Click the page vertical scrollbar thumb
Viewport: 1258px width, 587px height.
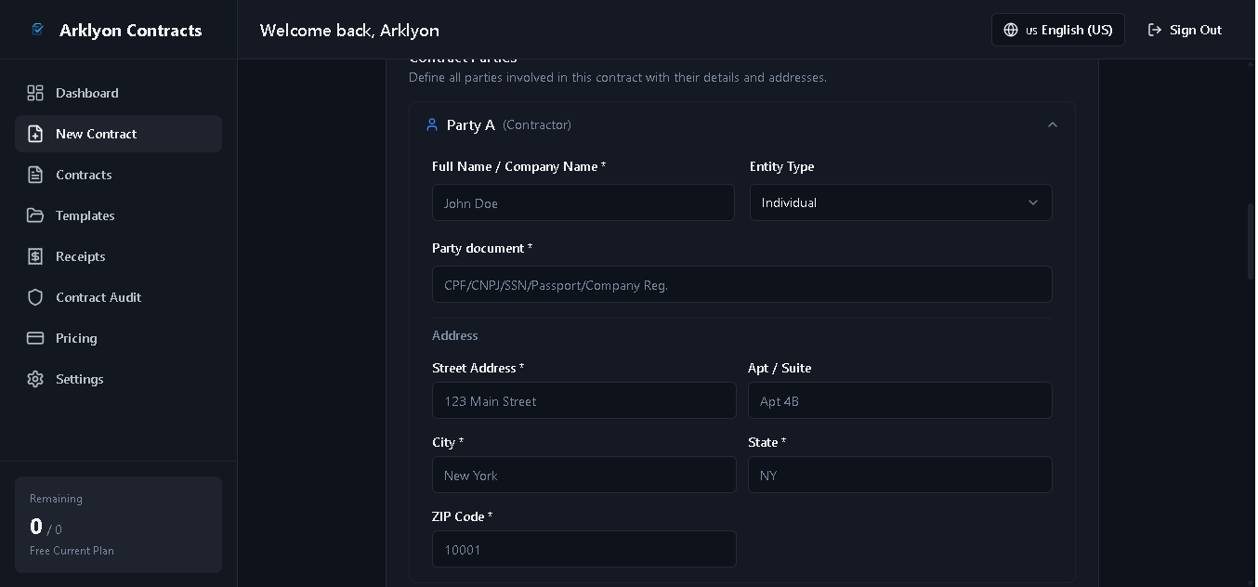[x=1251, y=241]
